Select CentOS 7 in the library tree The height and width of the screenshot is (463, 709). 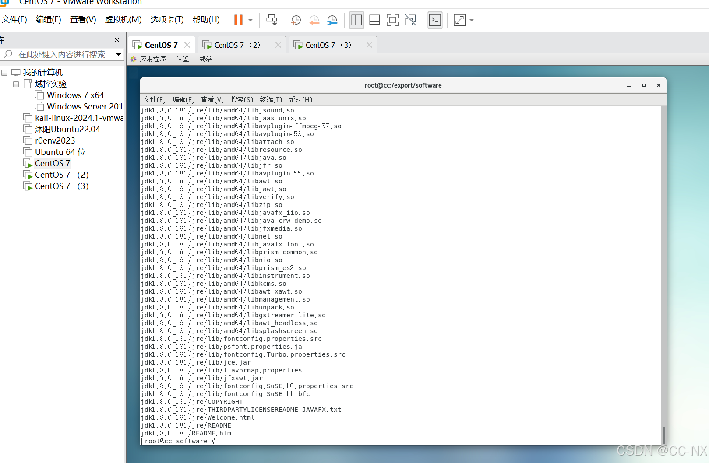pos(47,163)
